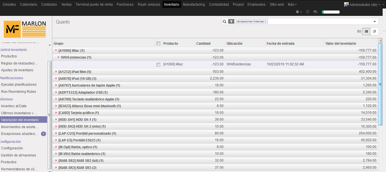Image resolution: width=386 pixels, height=172 pixels.
Task: Click into the search input field
Action: click(x=319, y=21)
